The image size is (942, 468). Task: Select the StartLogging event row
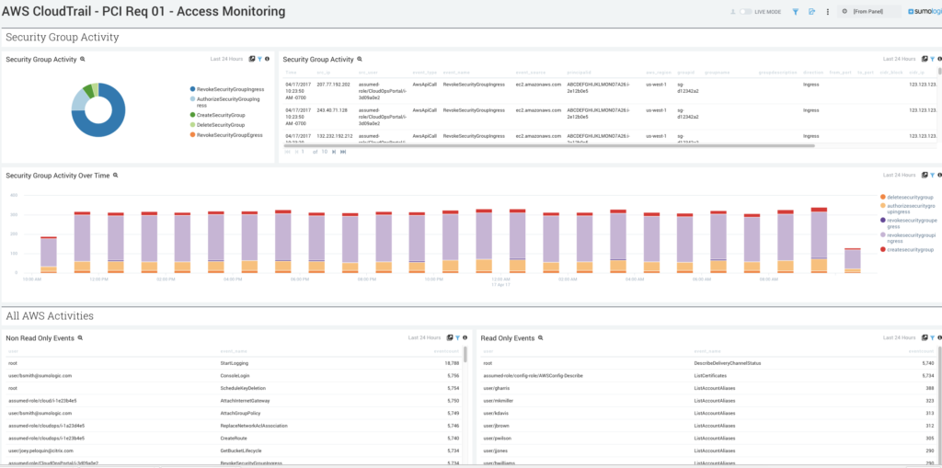(234, 363)
